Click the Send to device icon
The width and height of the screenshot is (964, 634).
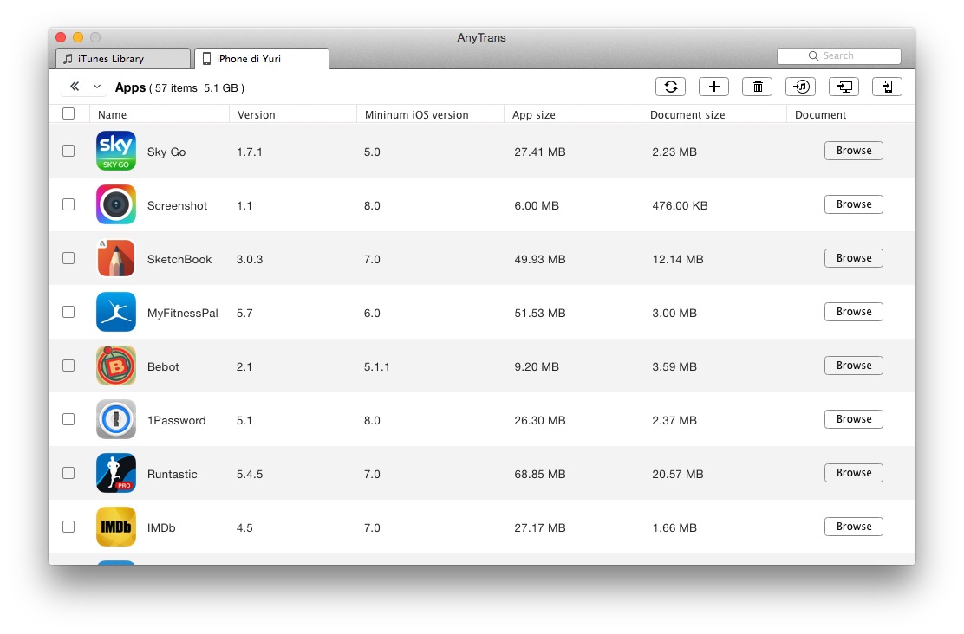(x=887, y=87)
